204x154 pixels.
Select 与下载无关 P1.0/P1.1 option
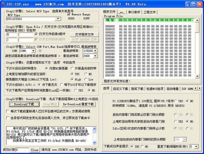[x=39, y=85]
